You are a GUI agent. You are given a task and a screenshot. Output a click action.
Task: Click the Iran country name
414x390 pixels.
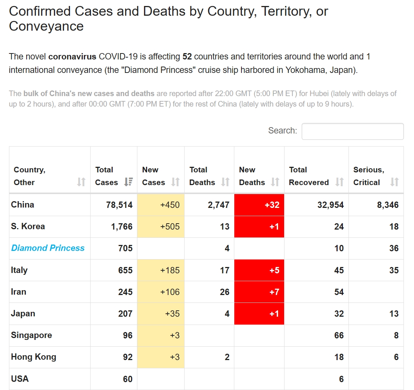pos(18,292)
